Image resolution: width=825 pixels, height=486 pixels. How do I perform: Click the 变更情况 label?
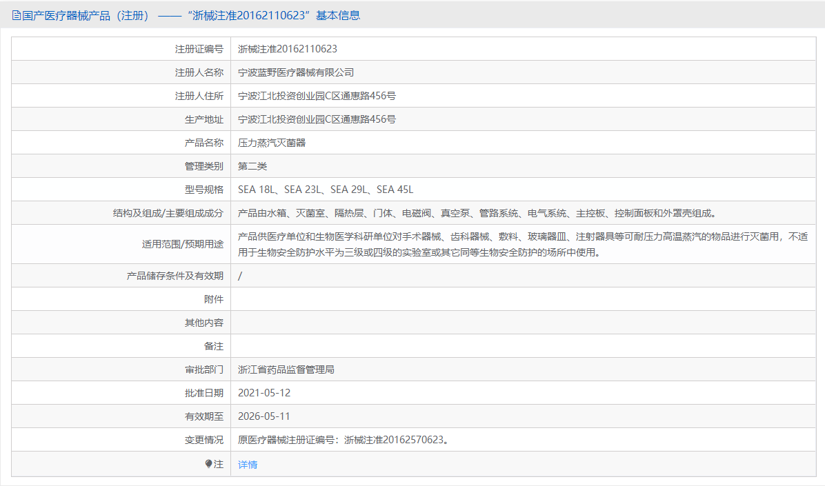click(204, 440)
